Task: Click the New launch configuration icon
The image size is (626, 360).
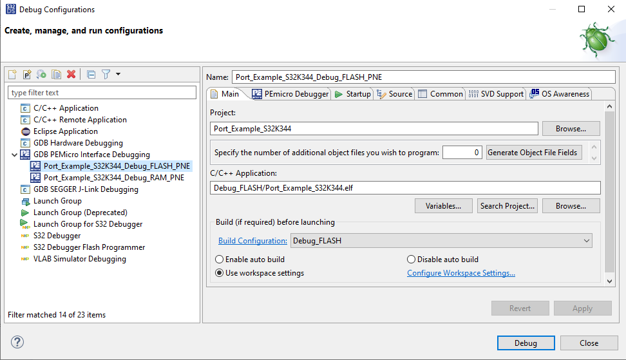Action: click(x=12, y=75)
